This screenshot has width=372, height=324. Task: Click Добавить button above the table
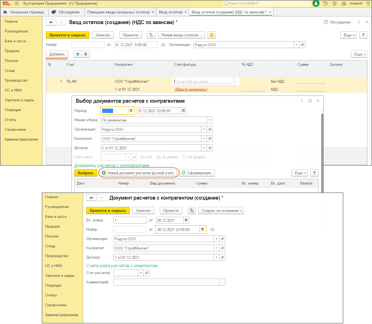(x=57, y=54)
